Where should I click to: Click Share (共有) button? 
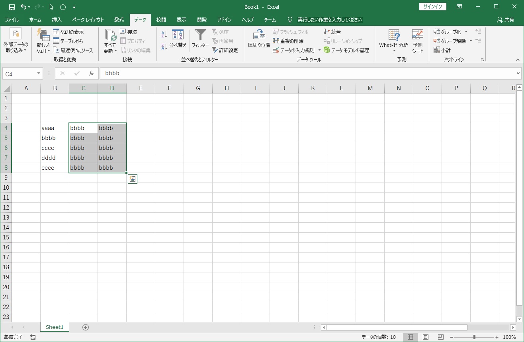coord(505,19)
